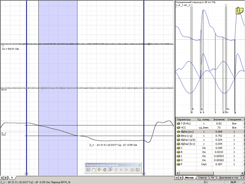Screen dimensions: 245x184
Task: Click the Z_1 dX dY readout inside chart
Action: 113,145
